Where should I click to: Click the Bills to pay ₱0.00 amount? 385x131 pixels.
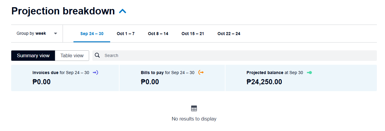pyautogui.click(x=150, y=82)
